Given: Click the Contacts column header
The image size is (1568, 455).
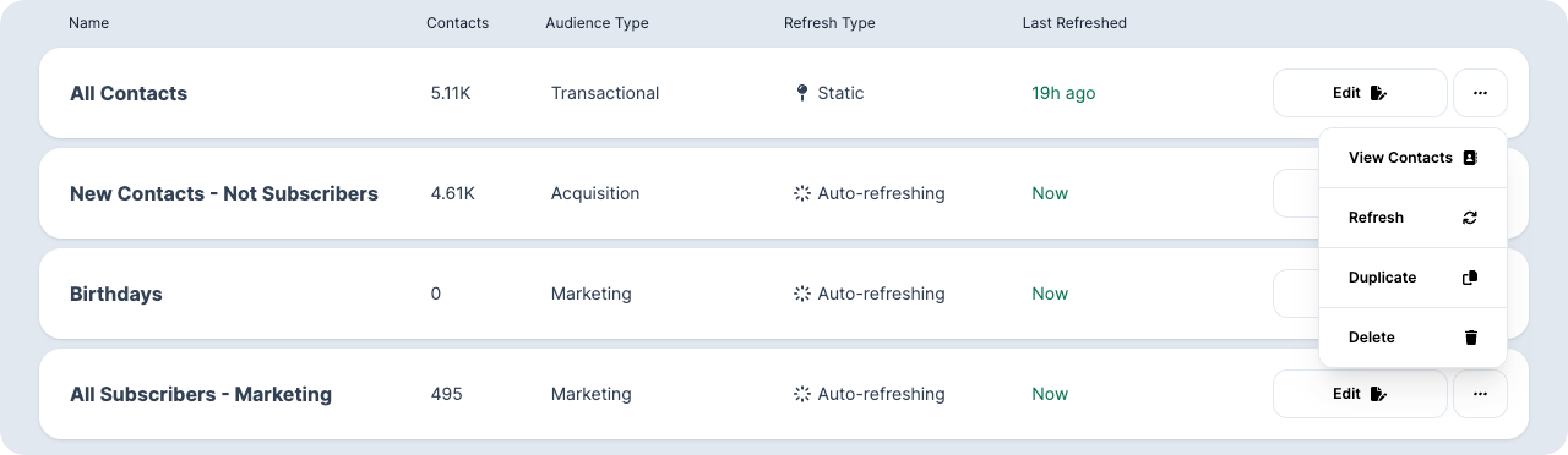Looking at the screenshot, I should 457,23.
